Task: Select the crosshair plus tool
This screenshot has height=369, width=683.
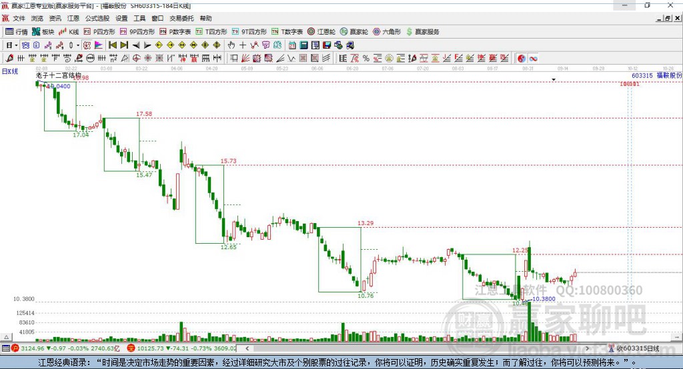Action: click(x=243, y=45)
